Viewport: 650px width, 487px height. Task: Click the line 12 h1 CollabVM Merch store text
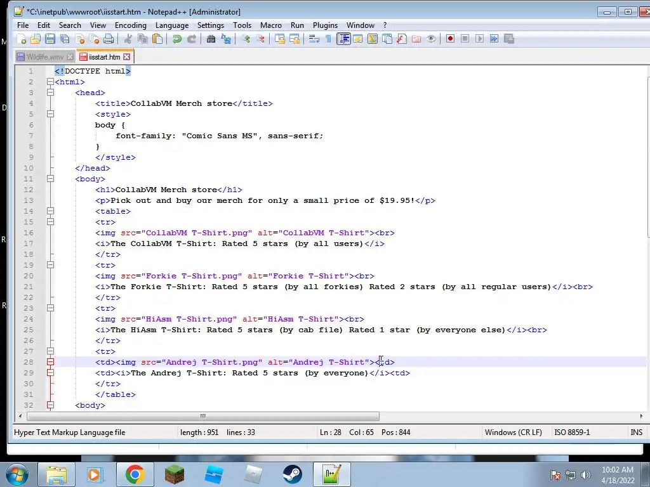tap(169, 190)
